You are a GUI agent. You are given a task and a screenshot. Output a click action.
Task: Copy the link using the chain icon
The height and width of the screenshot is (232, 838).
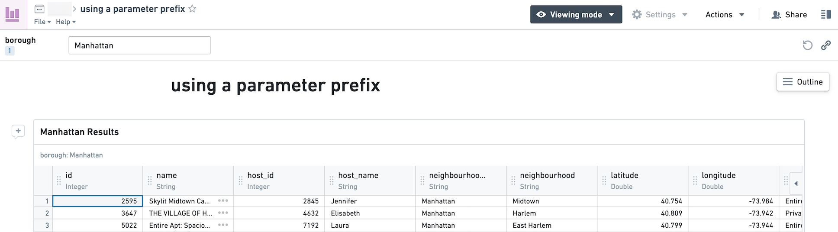(826, 45)
